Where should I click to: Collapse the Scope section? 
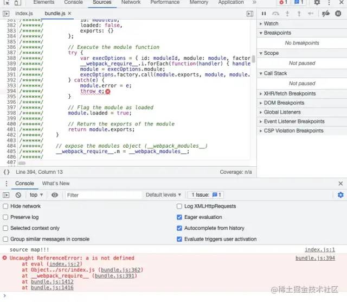click(x=302, y=53)
